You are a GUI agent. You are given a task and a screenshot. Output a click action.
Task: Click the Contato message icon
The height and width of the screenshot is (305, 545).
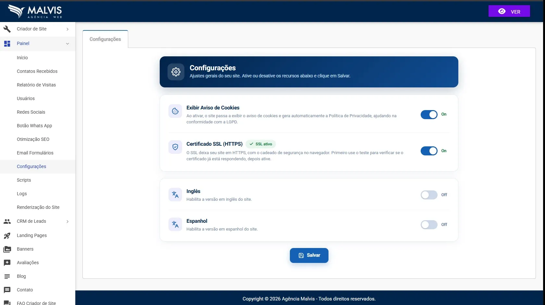[7, 290]
